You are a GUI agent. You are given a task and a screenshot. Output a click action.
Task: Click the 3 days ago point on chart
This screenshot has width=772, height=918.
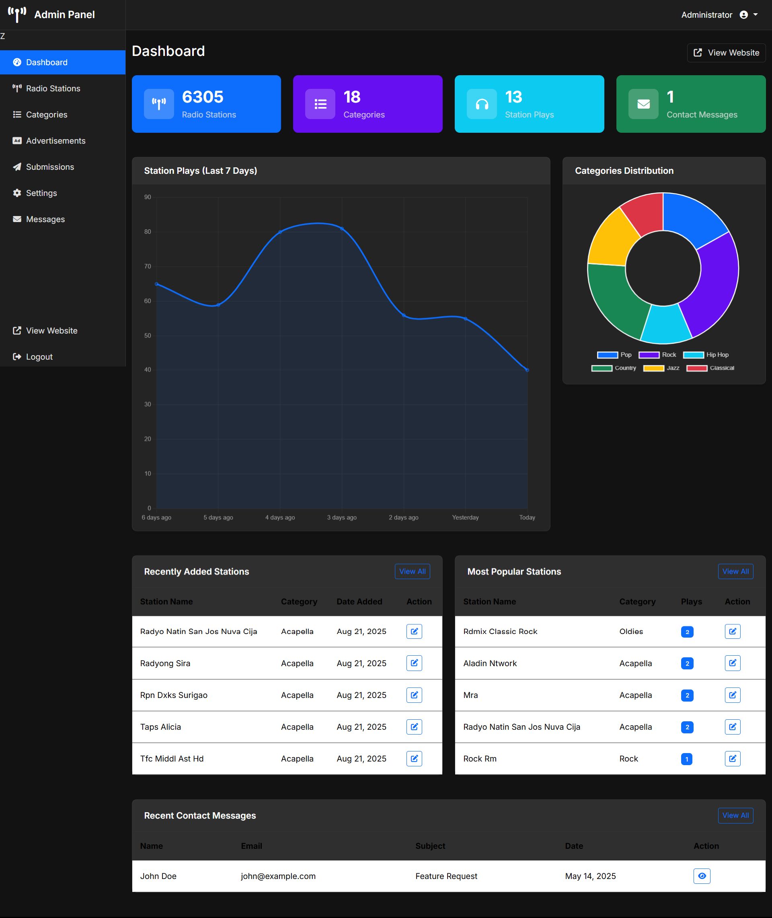(342, 228)
